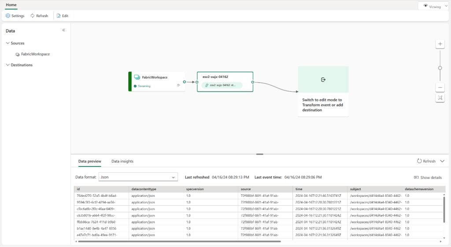Click the source column header
The image size is (451, 247).
pyautogui.click(x=265, y=189)
